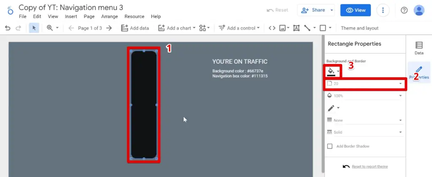Screen dimensions: 432x177
Task: Open the user account avatar
Action: point(419,10)
